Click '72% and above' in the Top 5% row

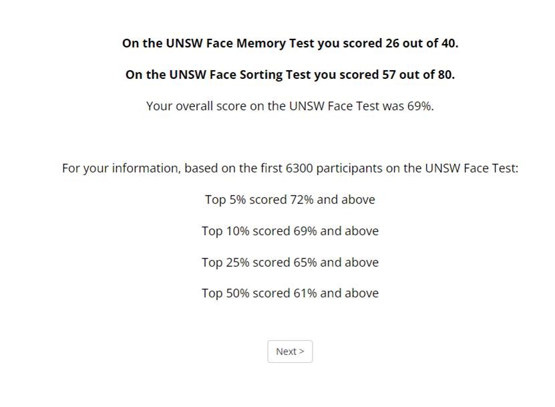click(333, 199)
